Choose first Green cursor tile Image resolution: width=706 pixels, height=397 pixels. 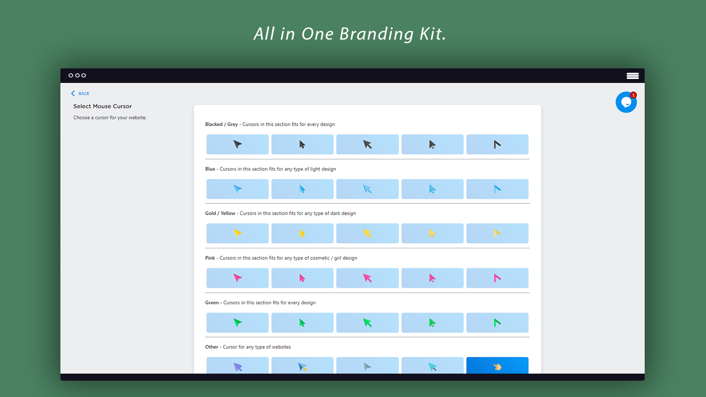237,322
